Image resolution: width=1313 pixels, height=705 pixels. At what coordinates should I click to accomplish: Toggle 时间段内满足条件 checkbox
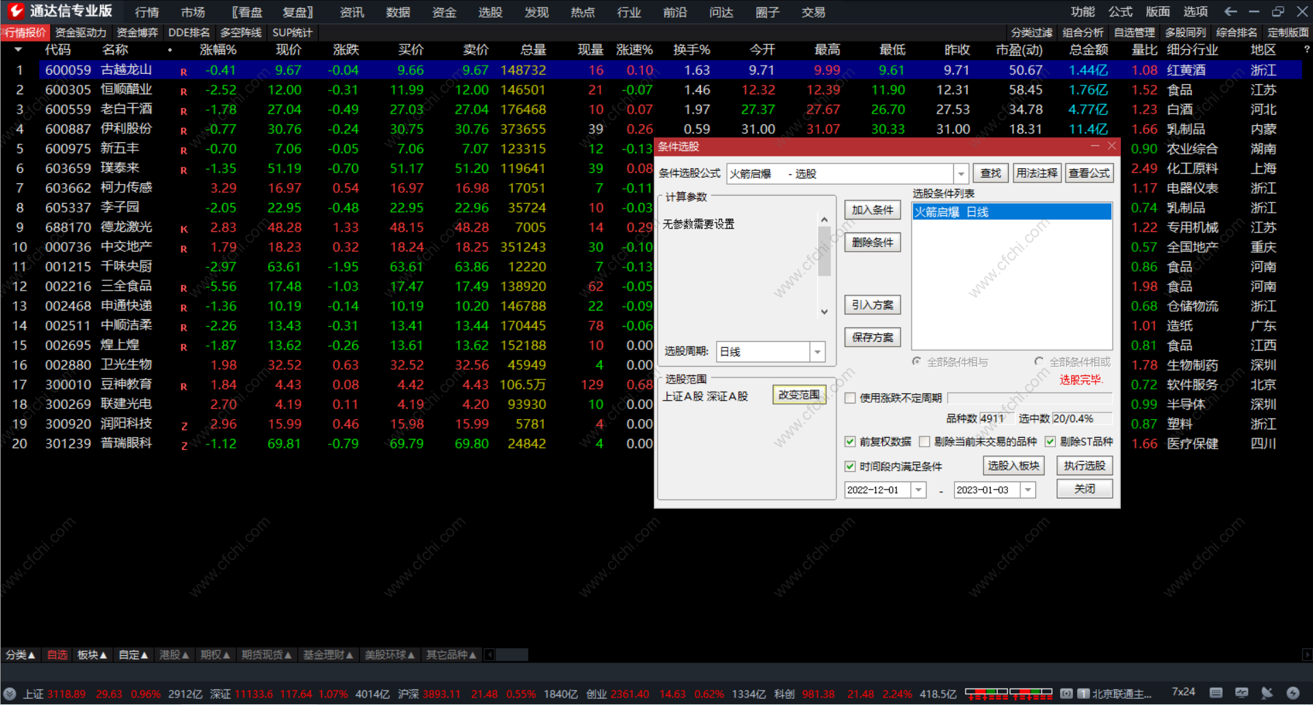(x=850, y=466)
